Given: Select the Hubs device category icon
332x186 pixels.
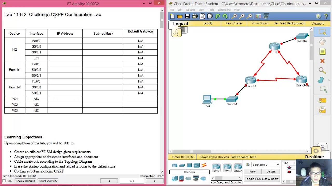Looking at the screenshot, I should [189, 165].
